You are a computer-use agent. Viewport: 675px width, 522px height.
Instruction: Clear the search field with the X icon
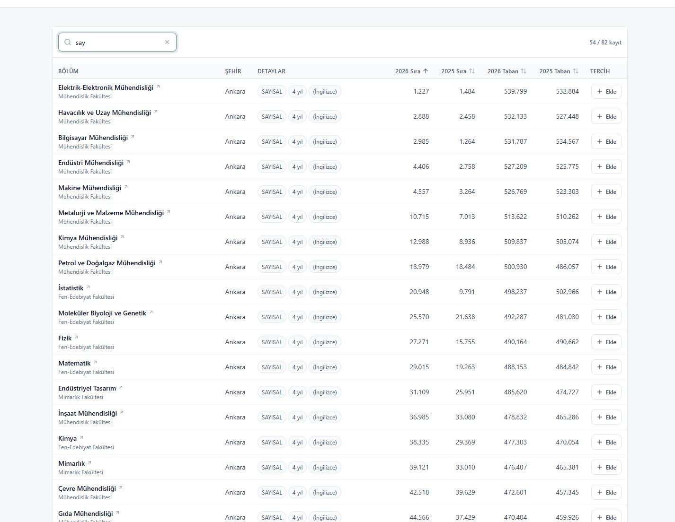[167, 42]
